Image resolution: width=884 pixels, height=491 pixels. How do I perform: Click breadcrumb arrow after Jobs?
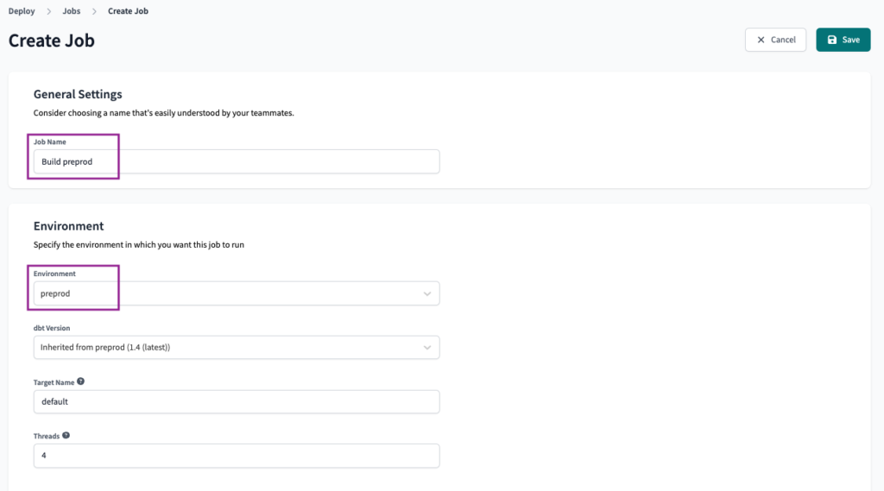click(94, 11)
